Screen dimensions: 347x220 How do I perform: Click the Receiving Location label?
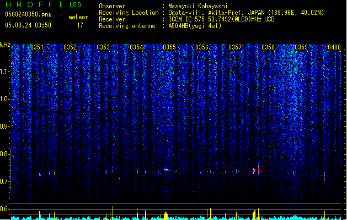[129, 13]
